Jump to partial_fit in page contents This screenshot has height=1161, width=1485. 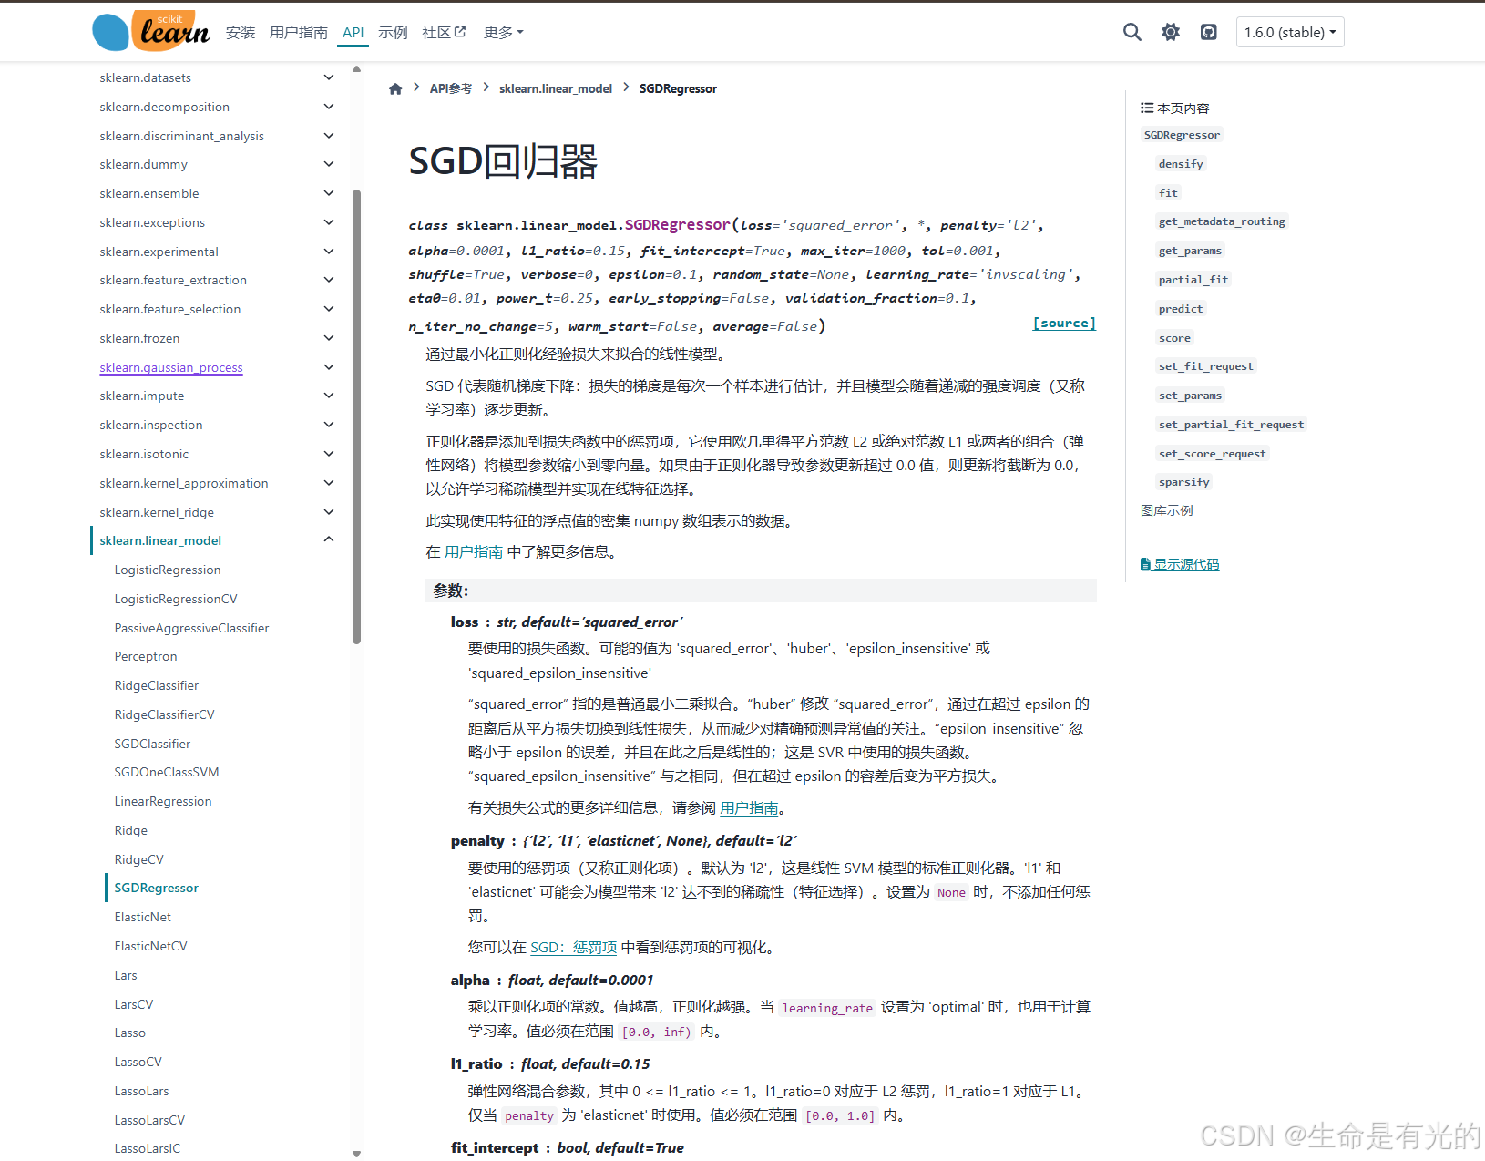pos(1193,280)
